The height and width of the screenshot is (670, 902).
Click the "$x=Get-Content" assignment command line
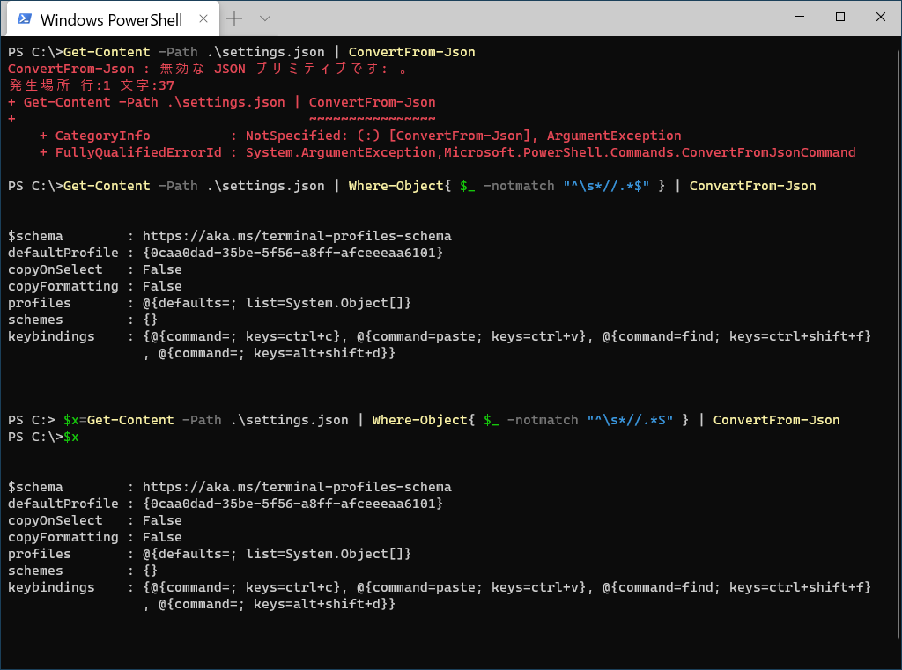click(x=451, y=420)
